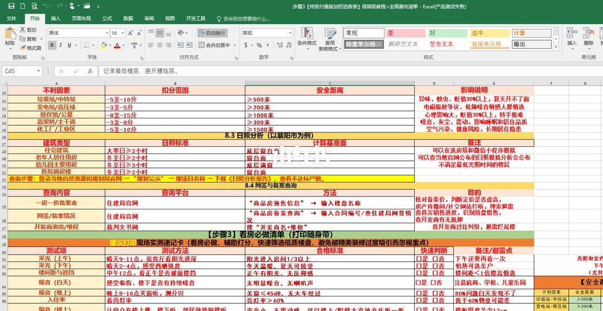The image size is (603, 311).
Task: Click the 告诉我您想要做什么 search box
Action: 244,18
